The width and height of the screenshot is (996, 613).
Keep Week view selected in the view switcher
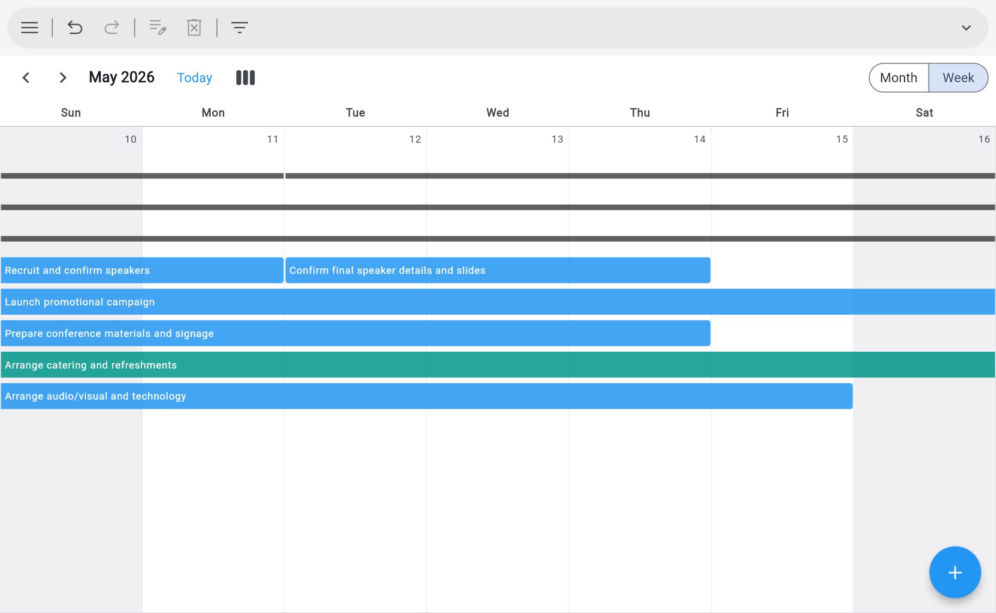958,77
